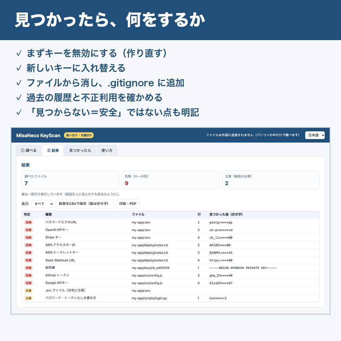341x341 pixels.
Task: Click the ファイル column header
Action: point(138,214)
